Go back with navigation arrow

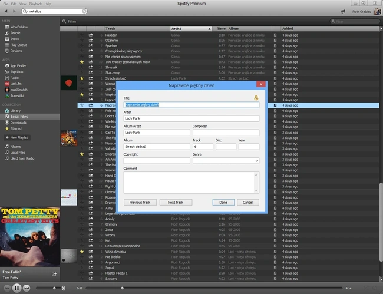[6, 11]
